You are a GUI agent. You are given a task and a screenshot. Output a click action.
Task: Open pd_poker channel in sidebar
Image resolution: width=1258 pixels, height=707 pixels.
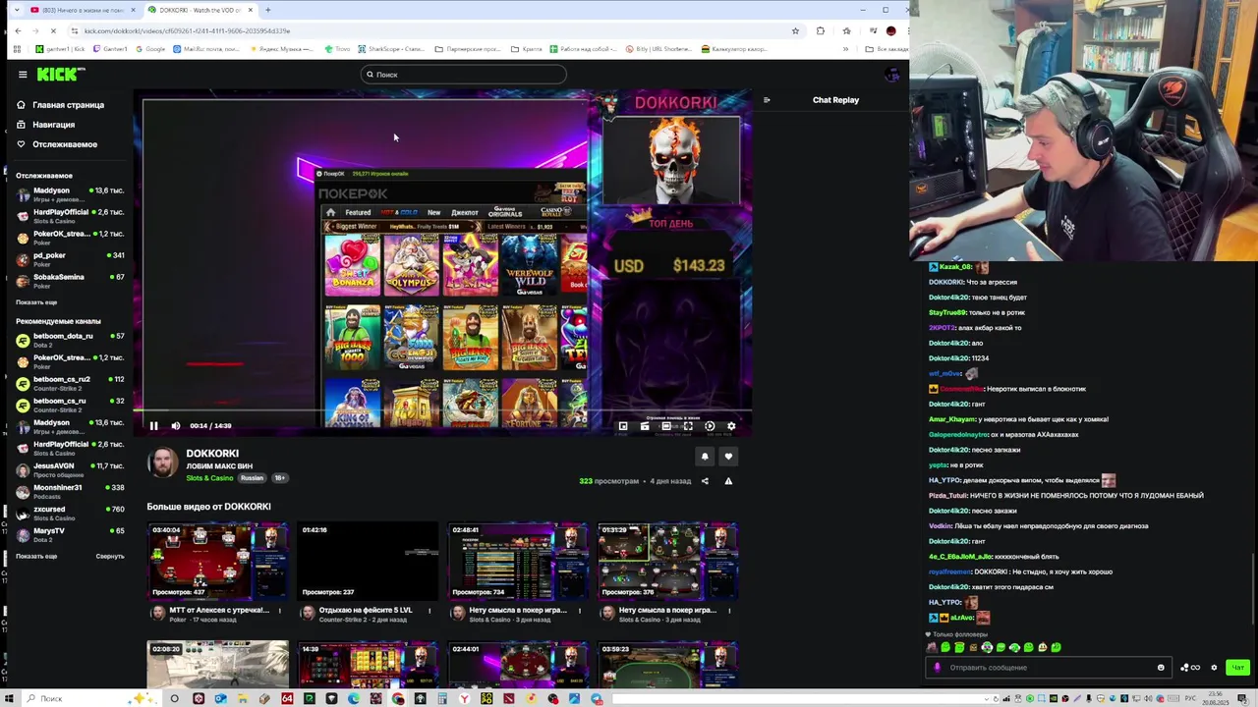pyautogui.click(x=70, y=259)
